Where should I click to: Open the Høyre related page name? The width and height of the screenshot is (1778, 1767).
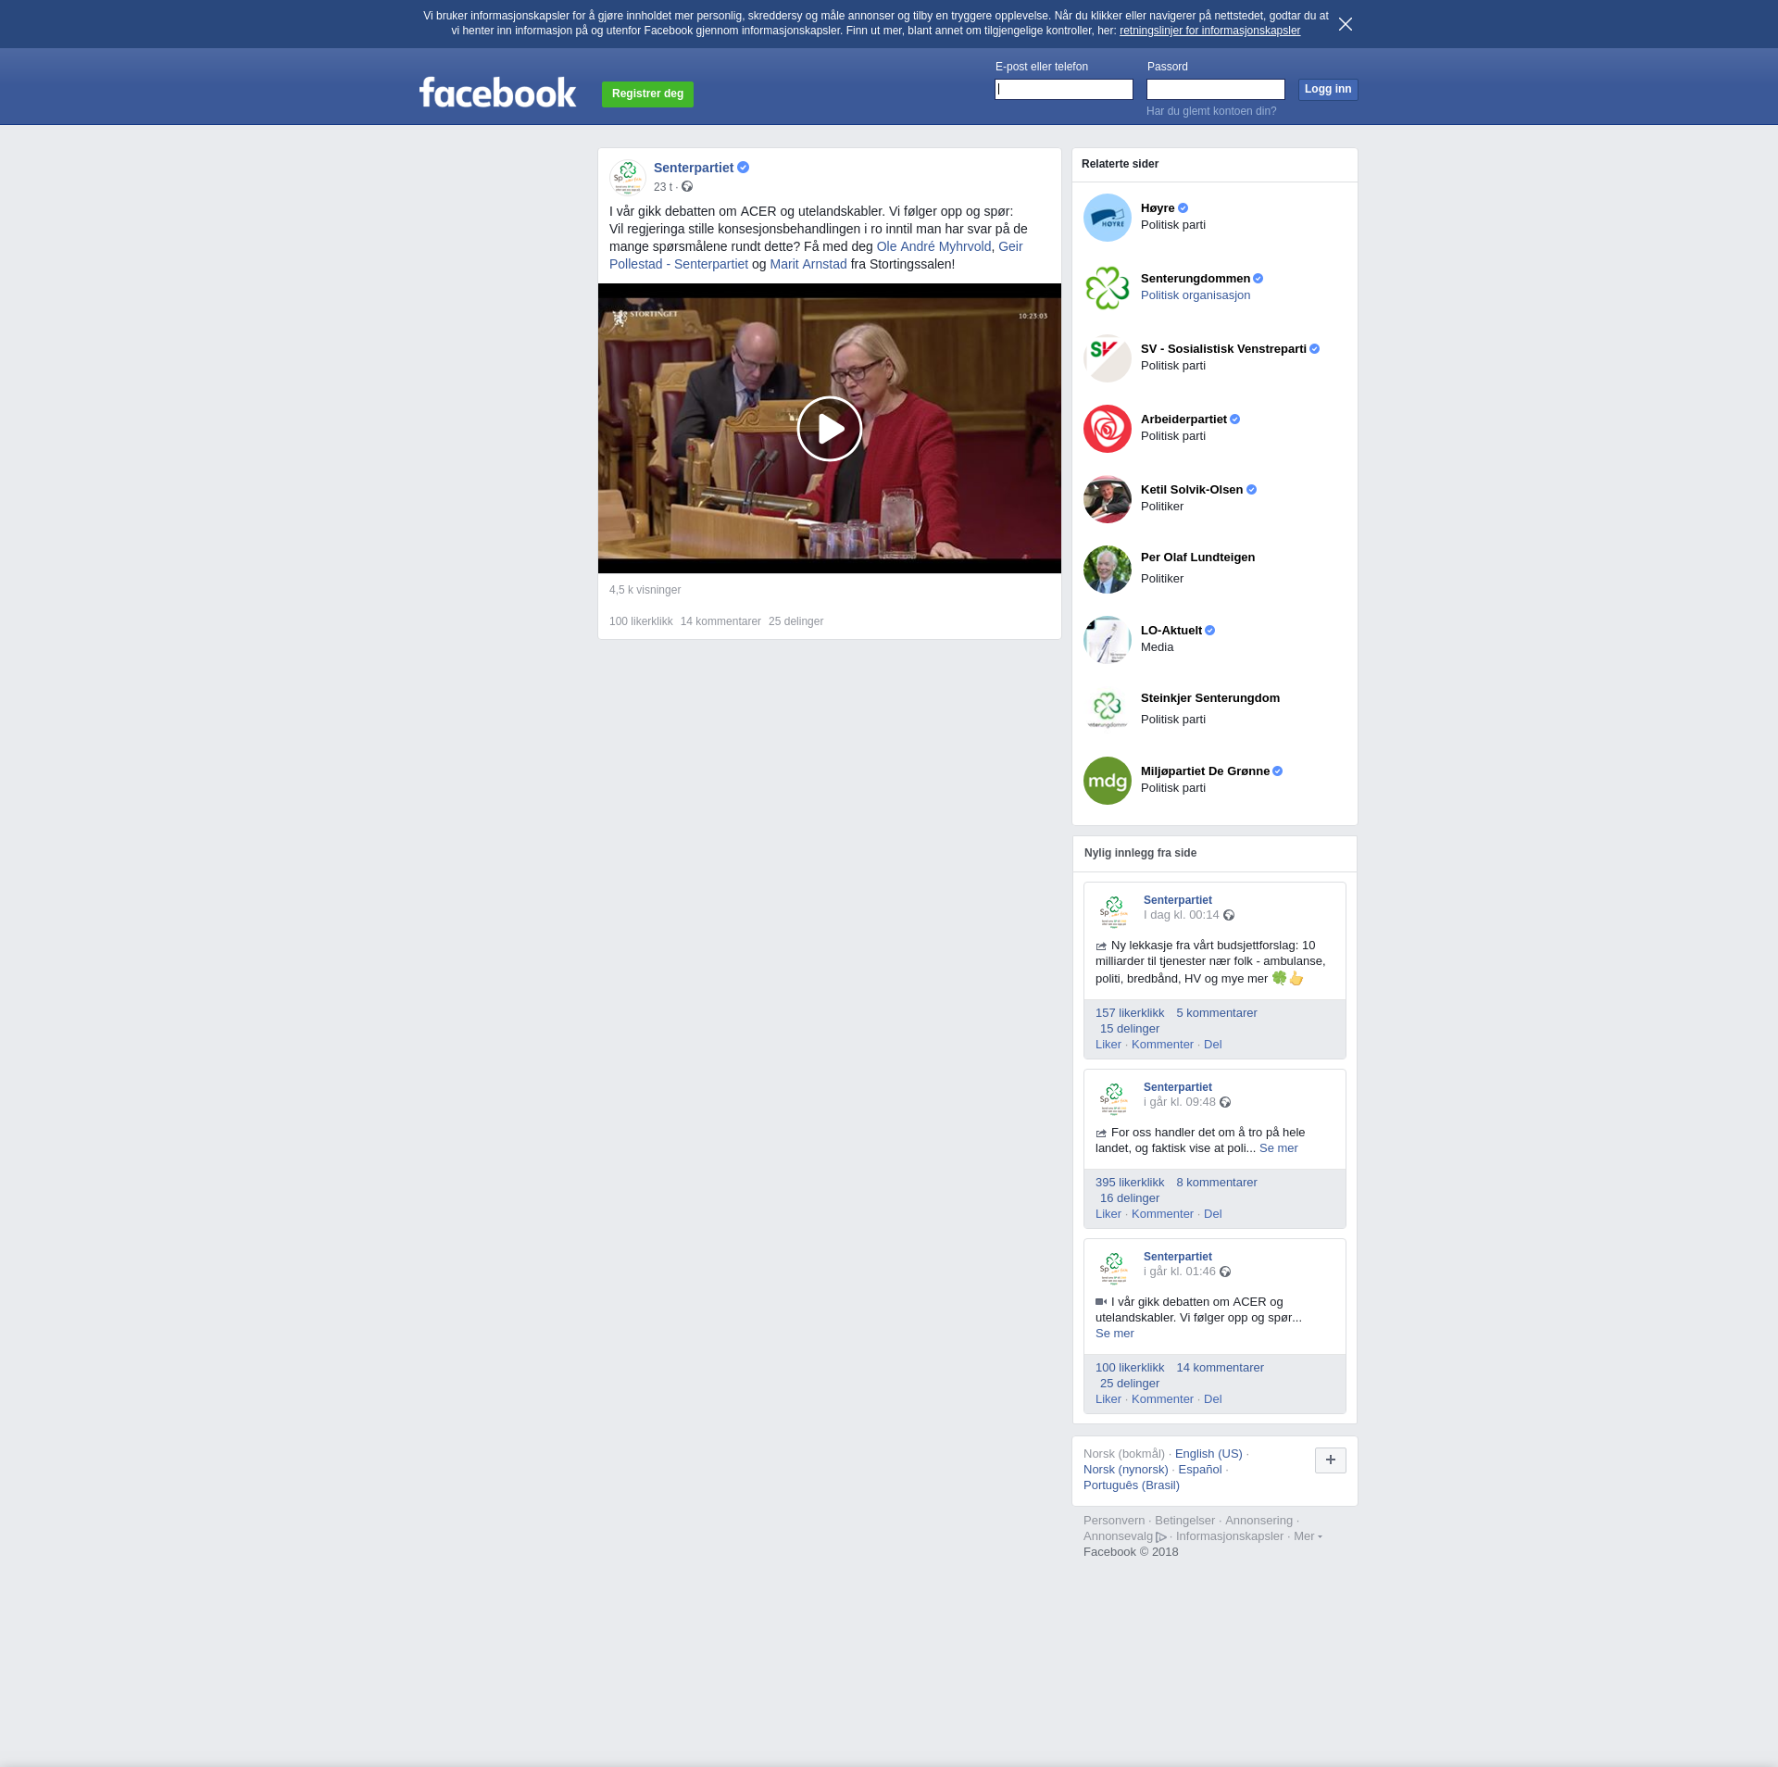click(x=1158, y=208)
